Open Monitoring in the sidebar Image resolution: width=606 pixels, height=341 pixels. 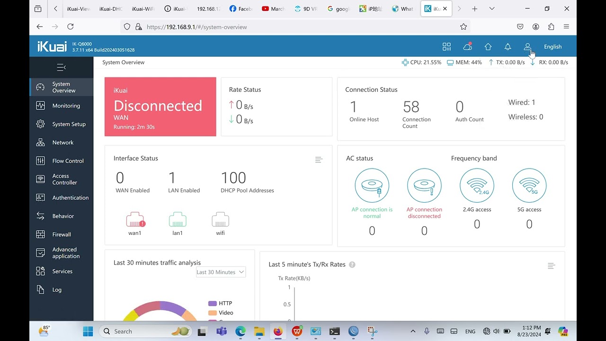[x=62, y=106]
